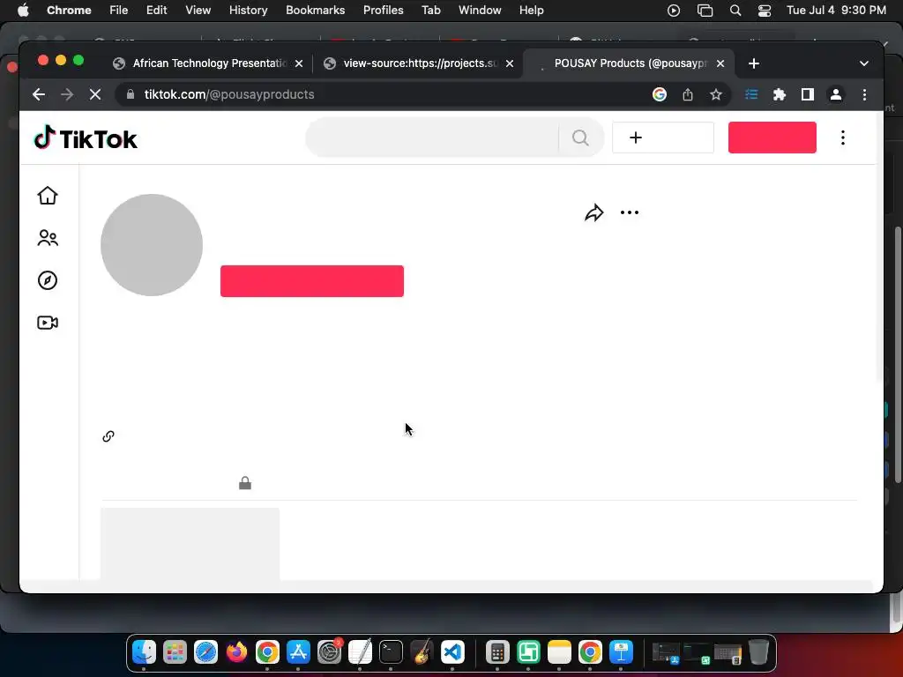Open Terminal from the Dock

(x=391, y=652)
